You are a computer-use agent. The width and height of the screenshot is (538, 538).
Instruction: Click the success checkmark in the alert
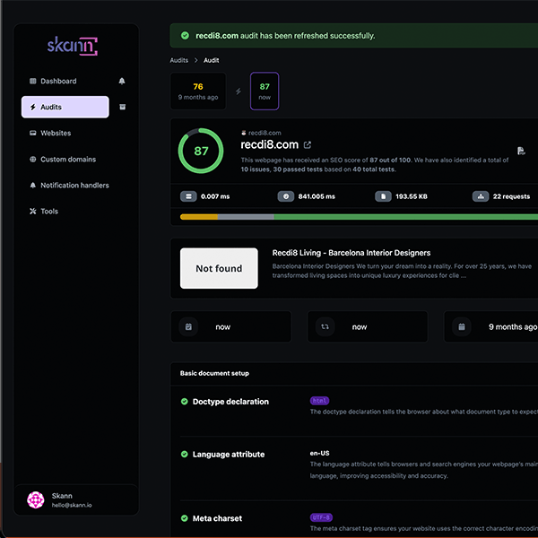pos(185,36)
